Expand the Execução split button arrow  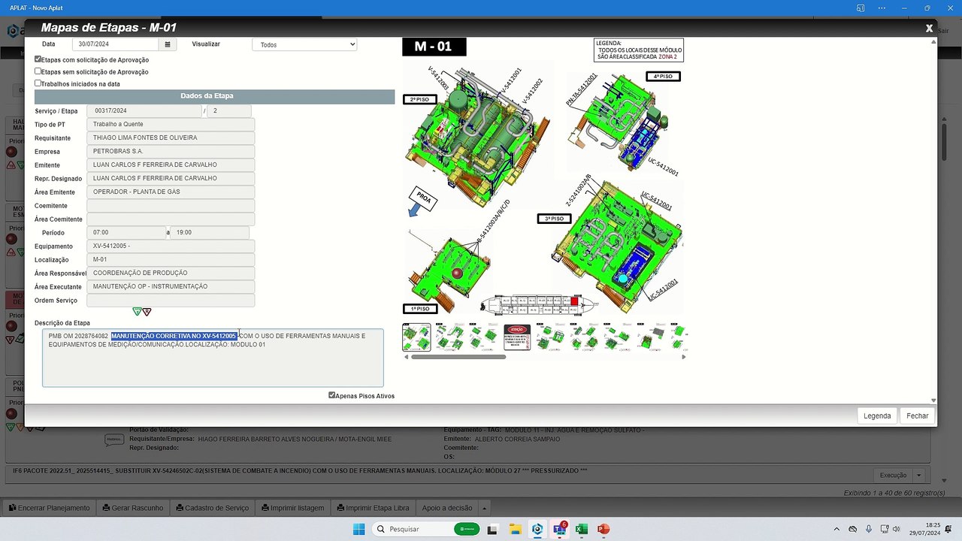918,475
